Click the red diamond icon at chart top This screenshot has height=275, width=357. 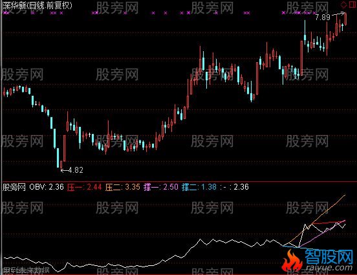click(344, 5)
